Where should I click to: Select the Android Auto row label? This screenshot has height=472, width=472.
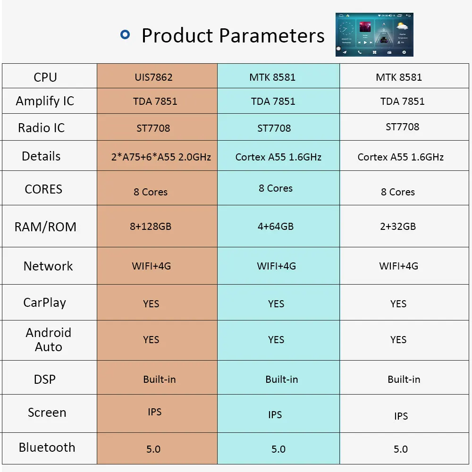tap(49, 340)
